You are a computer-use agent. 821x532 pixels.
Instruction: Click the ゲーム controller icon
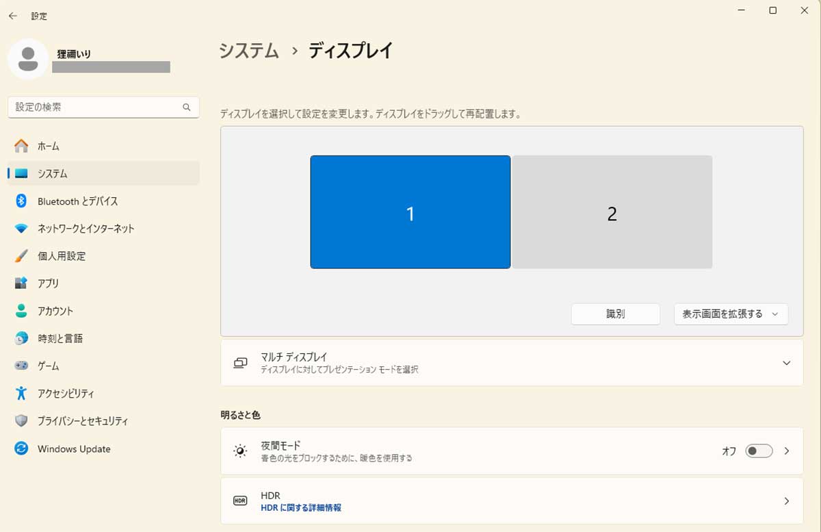[22, 366]
